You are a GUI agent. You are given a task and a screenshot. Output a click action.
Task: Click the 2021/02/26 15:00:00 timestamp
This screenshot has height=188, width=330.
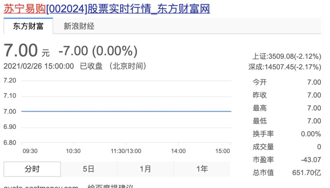[x=39, y=66]
